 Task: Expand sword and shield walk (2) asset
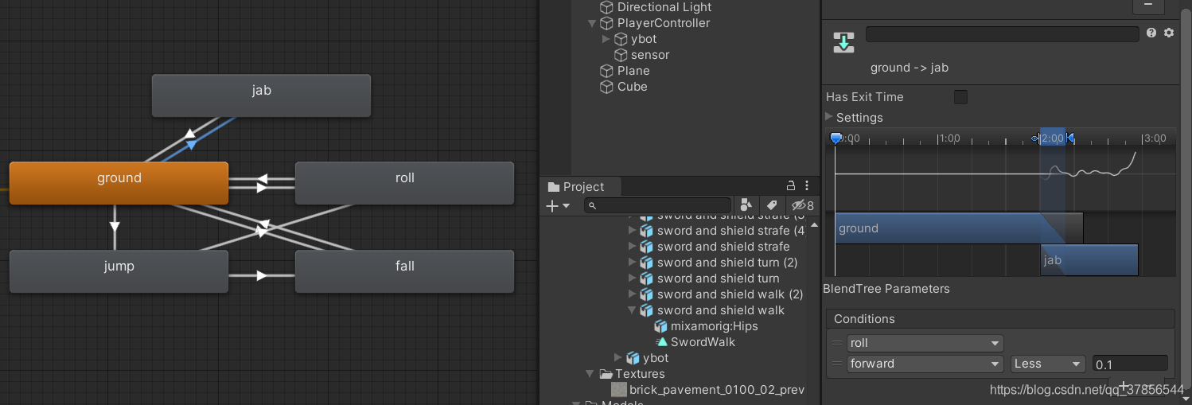pos(633,294)
